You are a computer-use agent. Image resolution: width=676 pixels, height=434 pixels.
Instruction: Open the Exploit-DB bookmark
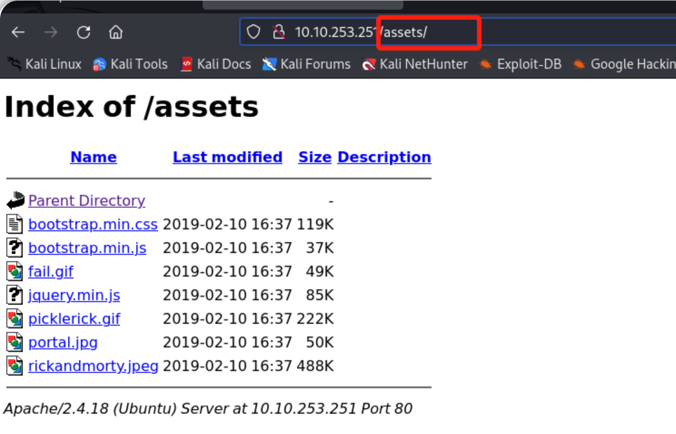[521, 64]
